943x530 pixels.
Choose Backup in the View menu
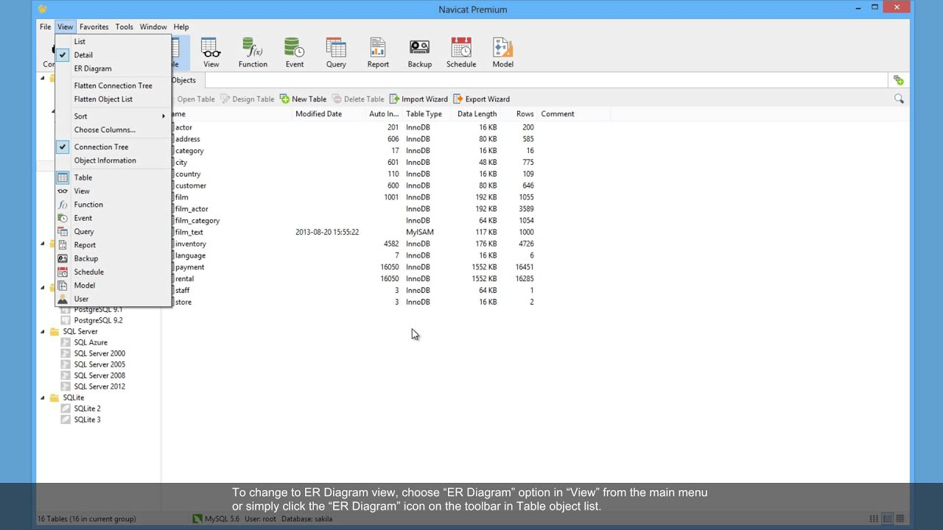point(113,258)
